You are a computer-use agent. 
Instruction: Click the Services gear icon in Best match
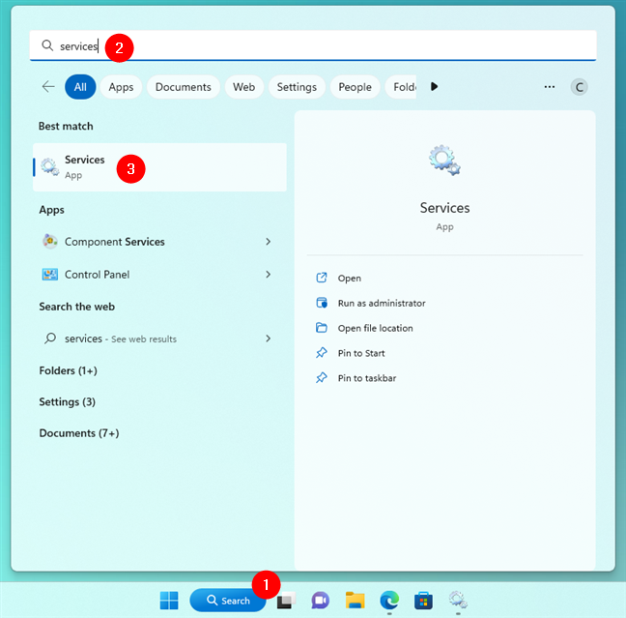pyautogui.click(x=50, y=167)
